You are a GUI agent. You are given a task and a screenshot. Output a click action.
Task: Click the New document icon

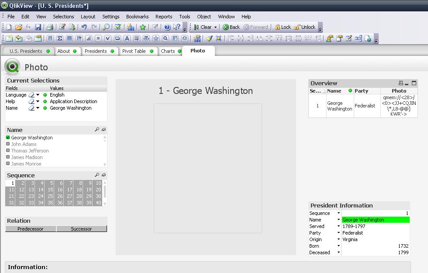pos(9,27)
